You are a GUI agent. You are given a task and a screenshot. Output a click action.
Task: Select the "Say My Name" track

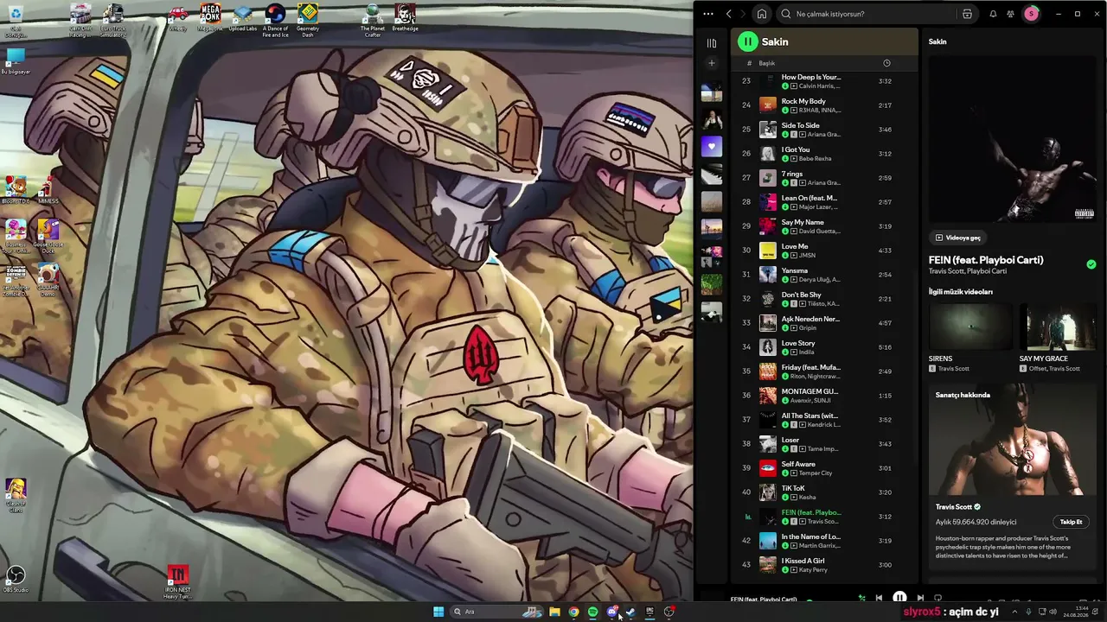tap(824, 226)
